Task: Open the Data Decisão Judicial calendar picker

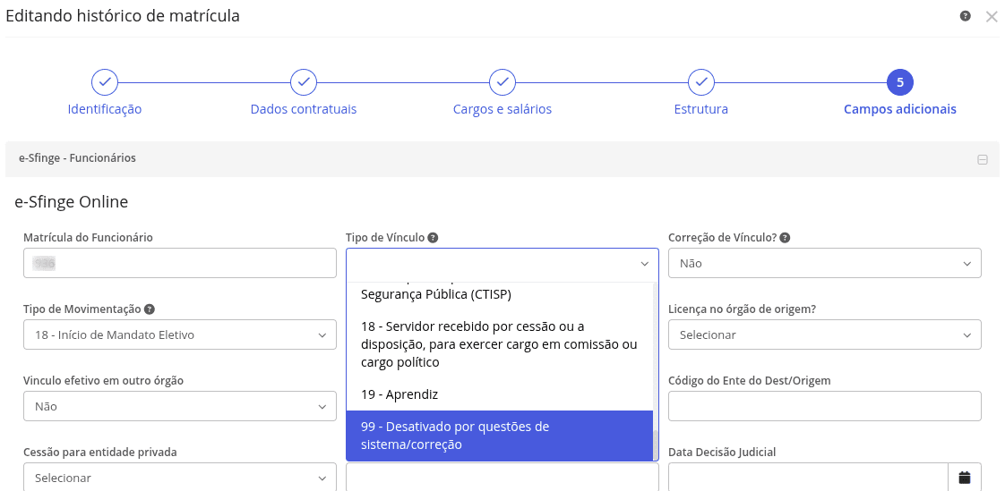Action: click(x=965, y=477)
